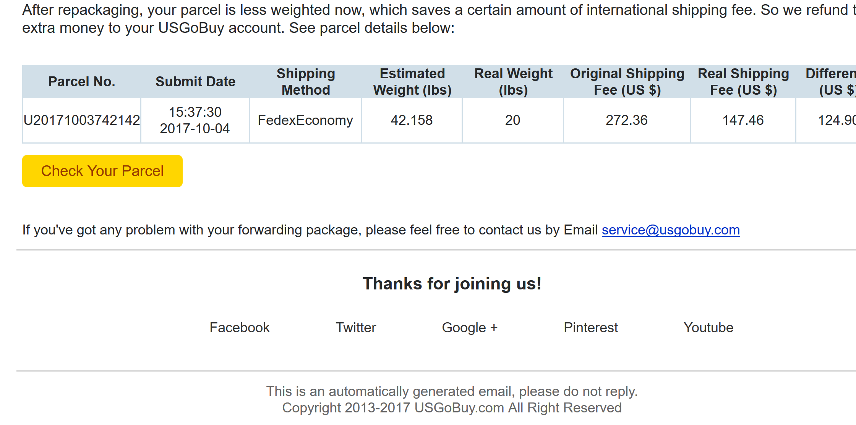Viewport: 856px width, 425px height.
Task: Click the Thanks for joining us heading
Action: [x=452, y=284]
